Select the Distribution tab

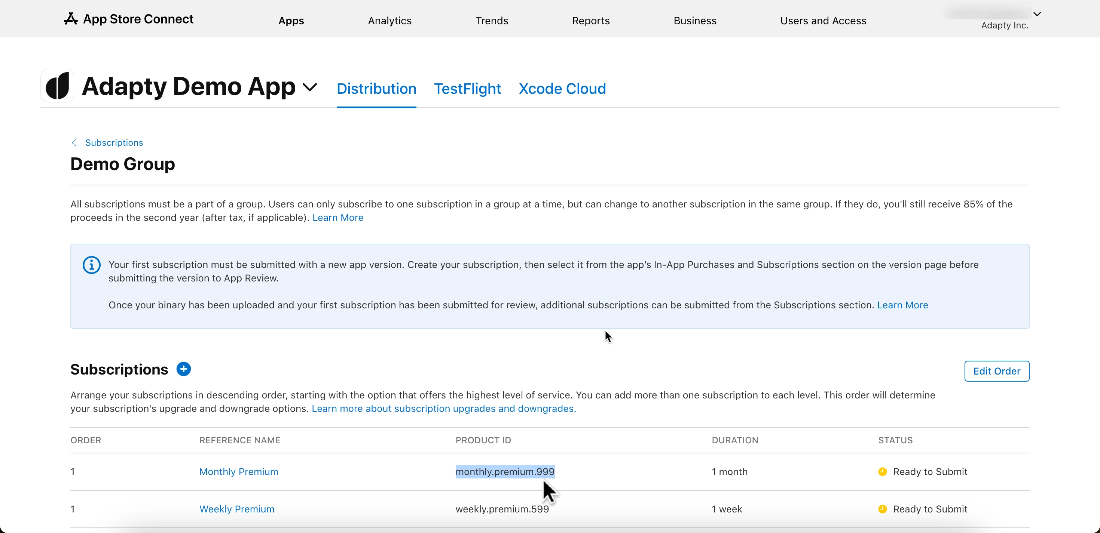[376, 88]
